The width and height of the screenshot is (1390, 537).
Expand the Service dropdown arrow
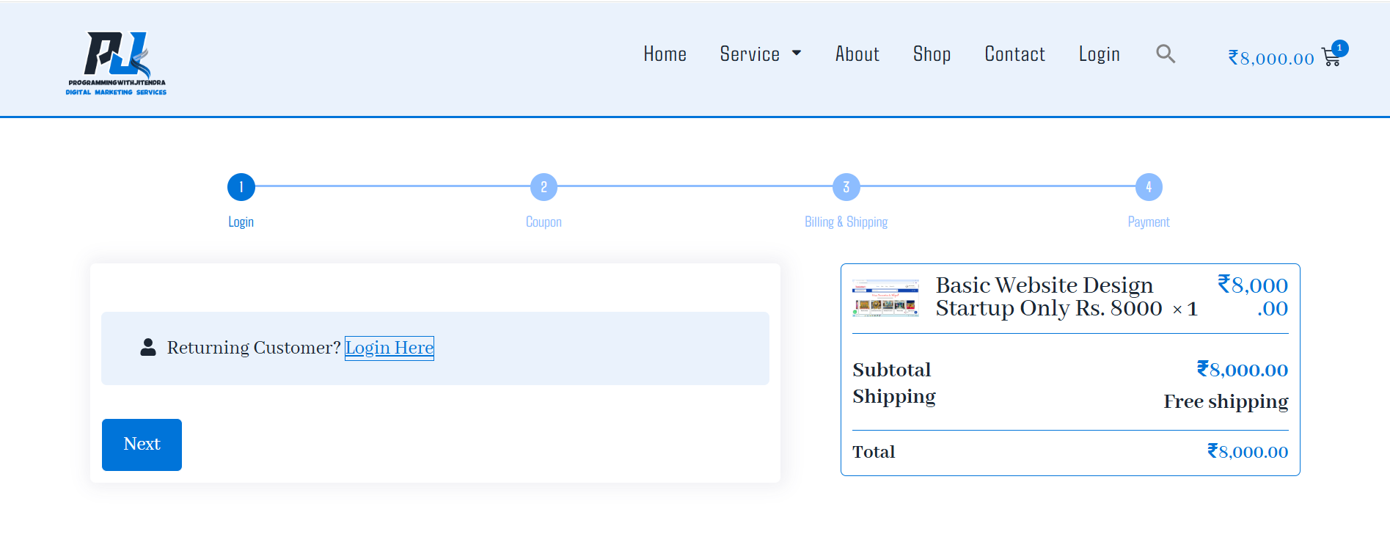pos(797,53)
